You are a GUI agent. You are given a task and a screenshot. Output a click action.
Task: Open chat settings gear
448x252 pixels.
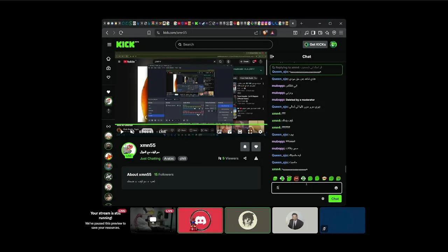point(323,199)
